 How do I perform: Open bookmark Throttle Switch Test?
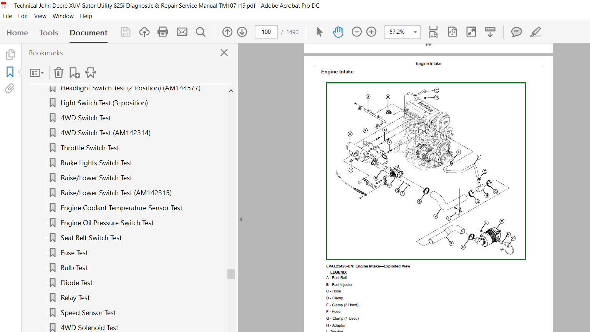point(90,148)
